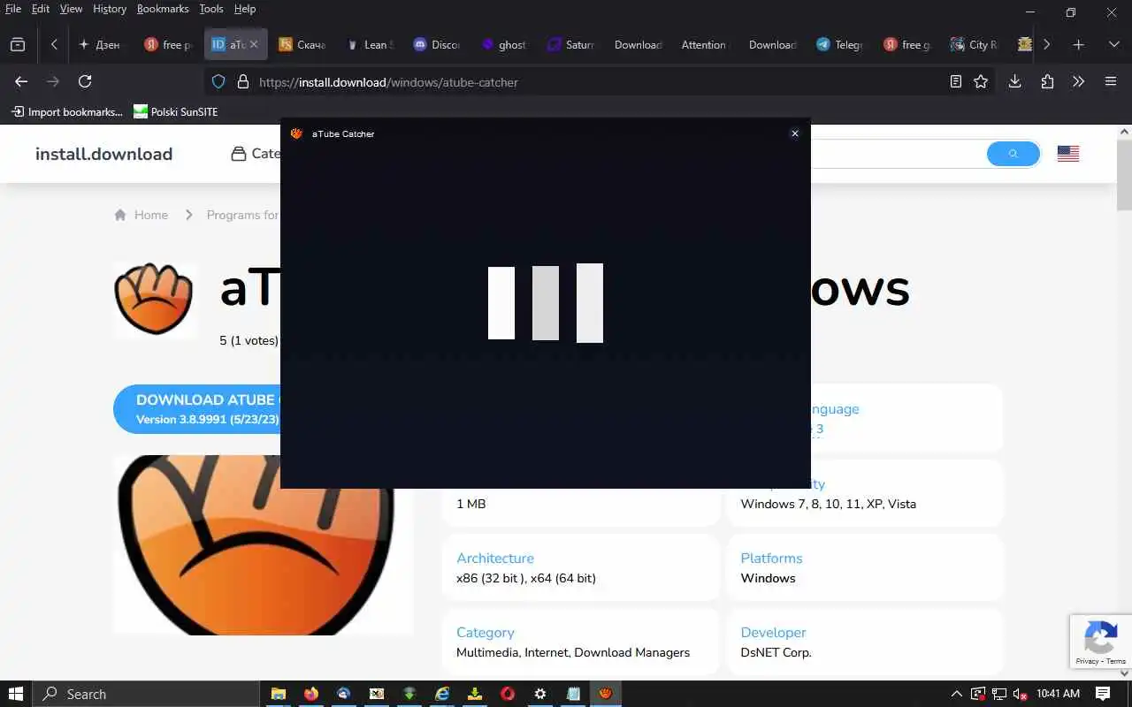Screen dimensions: 1132x707
Task: Open the Windows Start menu
Action: click(16, 694)
